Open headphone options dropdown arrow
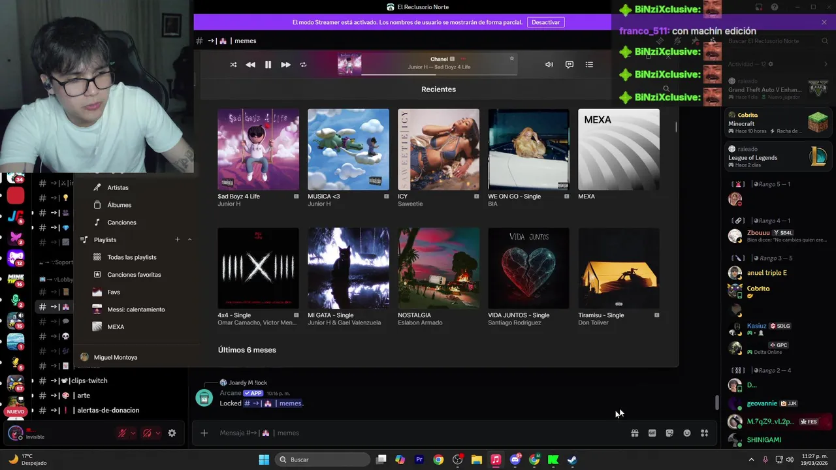The width and height of the screenshot is (836, 470). point(157,433)
